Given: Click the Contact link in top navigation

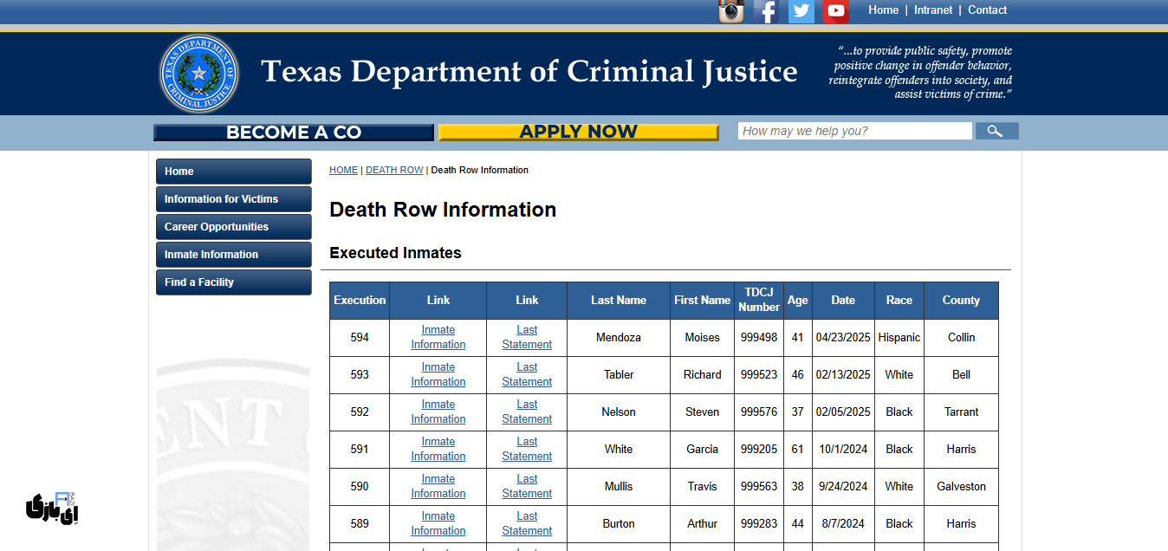Looking at the screenshot, I should pyautogui.click(x=987, y=10).
